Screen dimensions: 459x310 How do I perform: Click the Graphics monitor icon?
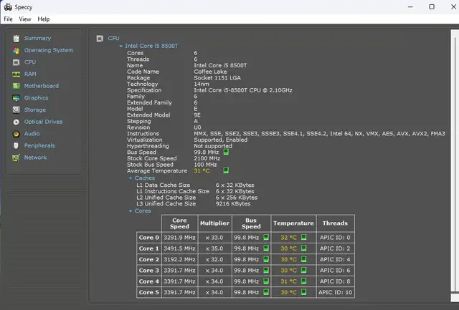(x=16, y=98)
